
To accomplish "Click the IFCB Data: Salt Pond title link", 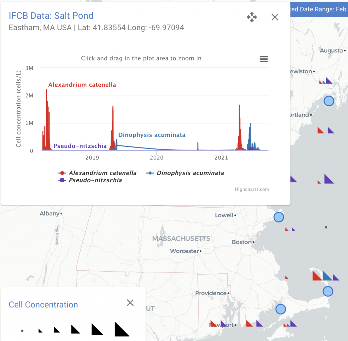I will click(51, 16).
